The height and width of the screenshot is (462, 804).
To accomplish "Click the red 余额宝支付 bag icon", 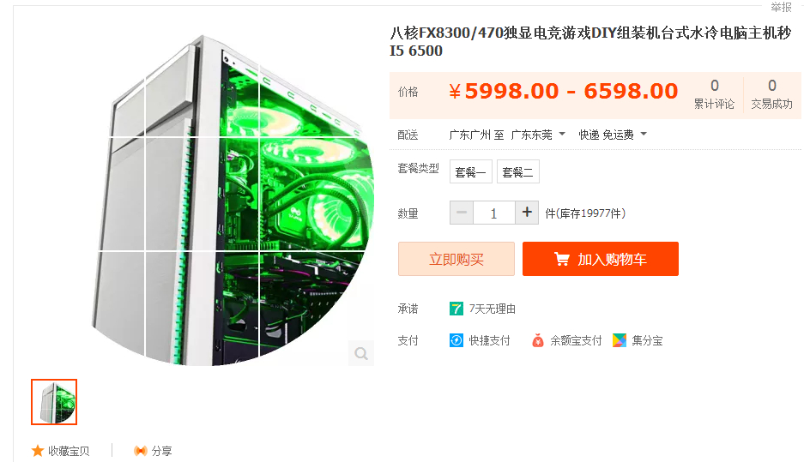I will pyautogui.click(x=538, y=340).
